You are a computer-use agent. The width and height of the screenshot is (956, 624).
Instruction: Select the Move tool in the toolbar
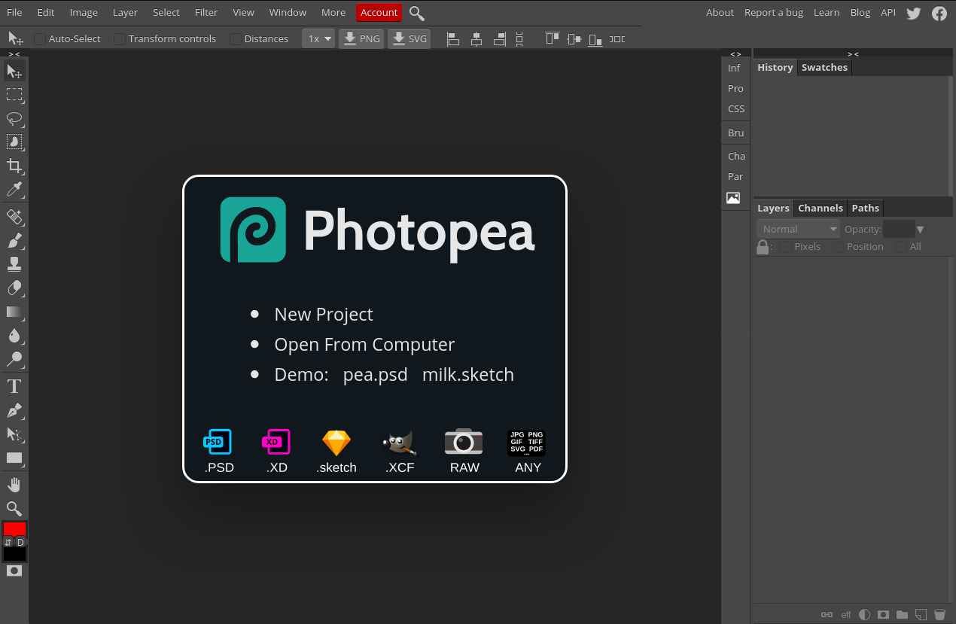(14, 71)
